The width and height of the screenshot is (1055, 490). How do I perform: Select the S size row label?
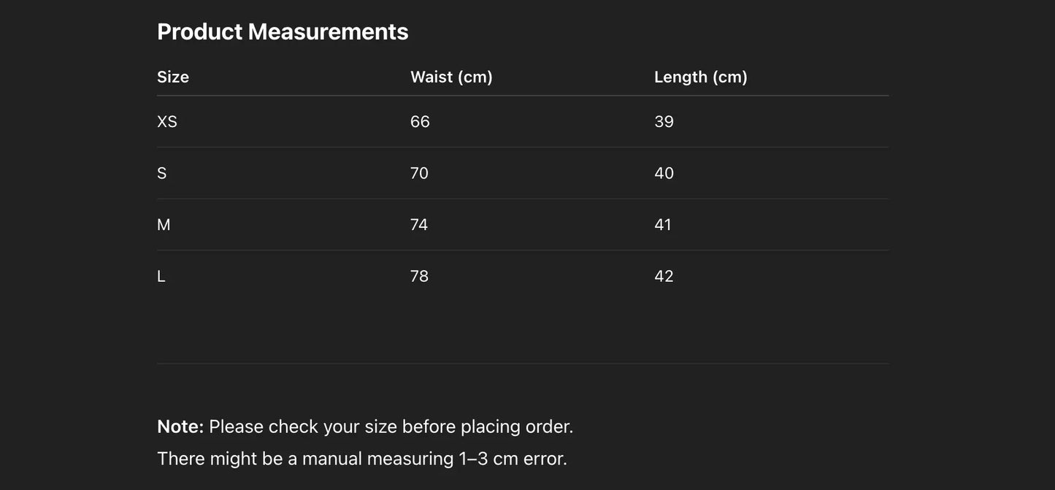[162, 173]
